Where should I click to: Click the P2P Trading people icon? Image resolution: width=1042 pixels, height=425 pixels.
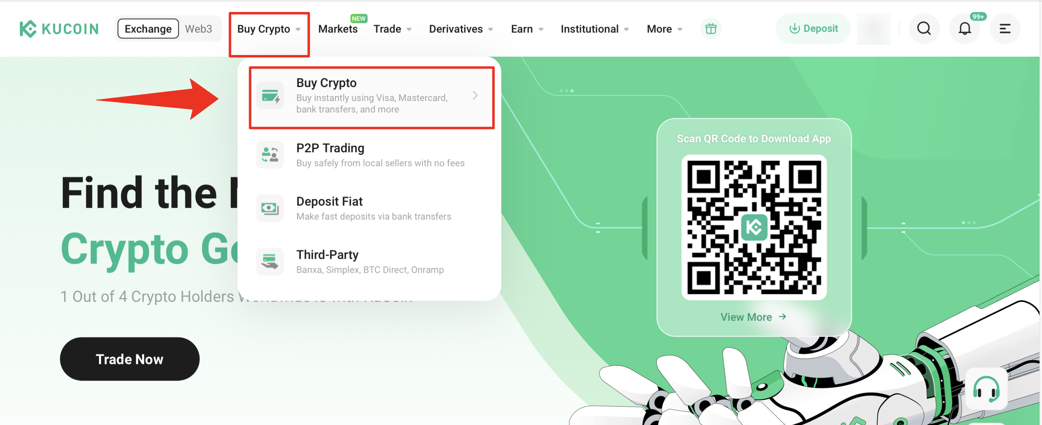coord(270,155)
